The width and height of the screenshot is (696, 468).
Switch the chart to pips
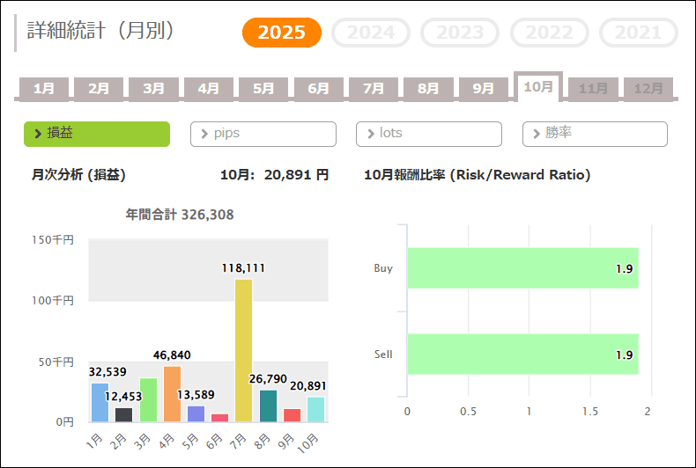pyautogui.click(x=263, y=134)
